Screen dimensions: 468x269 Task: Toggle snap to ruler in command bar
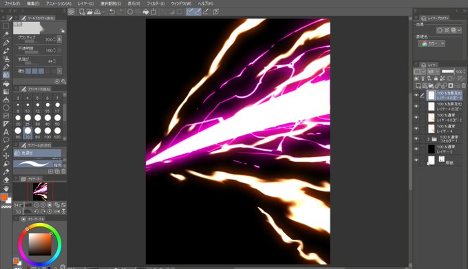pyautogui.click(x=189, y=12)
